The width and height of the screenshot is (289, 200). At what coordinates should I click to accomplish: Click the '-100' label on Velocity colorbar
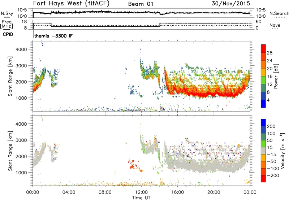point(273,169)
